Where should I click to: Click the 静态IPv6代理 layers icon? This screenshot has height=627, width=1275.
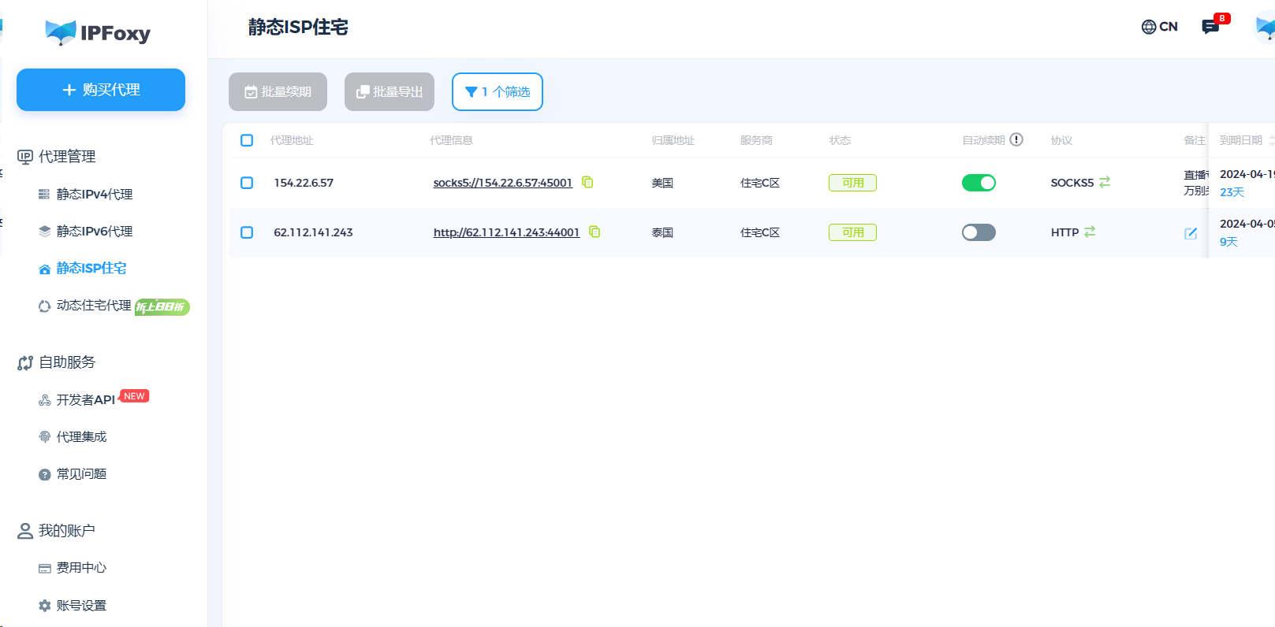(x=44, y=232)
